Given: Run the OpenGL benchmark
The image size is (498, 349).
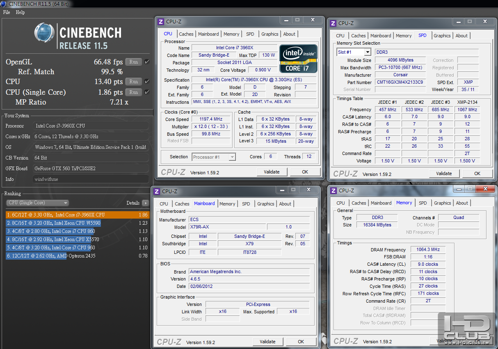Looking at the screenshot, I should pos(134,62).
